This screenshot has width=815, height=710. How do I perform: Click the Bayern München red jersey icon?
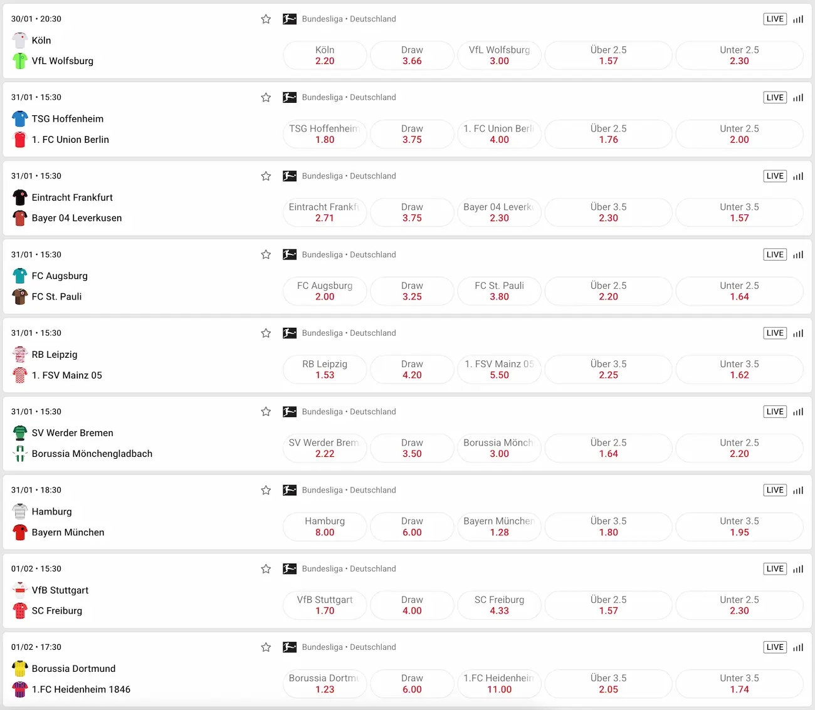(x=20, y=533)
